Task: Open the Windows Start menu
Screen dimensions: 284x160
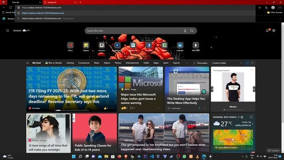Action: (74, 156)
